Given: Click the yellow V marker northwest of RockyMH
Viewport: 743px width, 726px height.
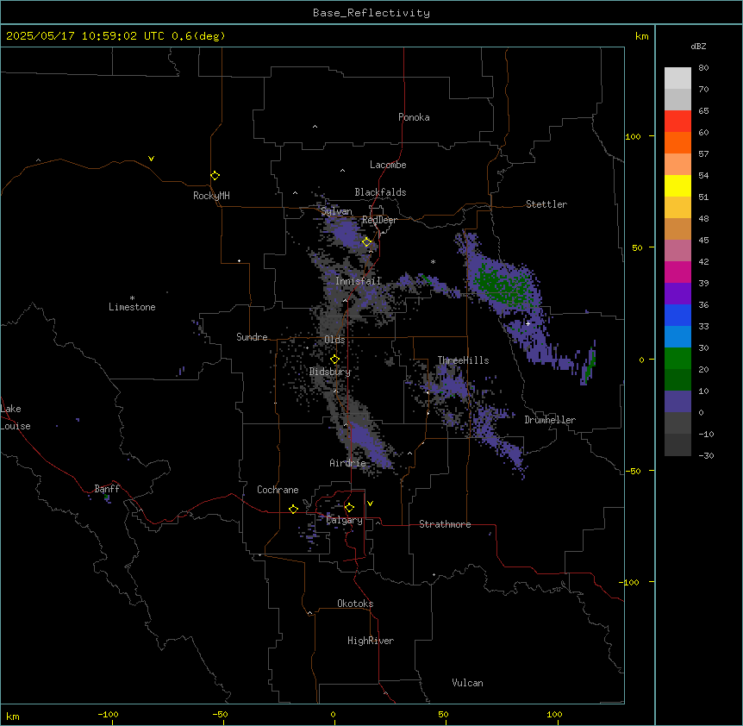Looking at the screenshot, I should click(x=151, y=159).
